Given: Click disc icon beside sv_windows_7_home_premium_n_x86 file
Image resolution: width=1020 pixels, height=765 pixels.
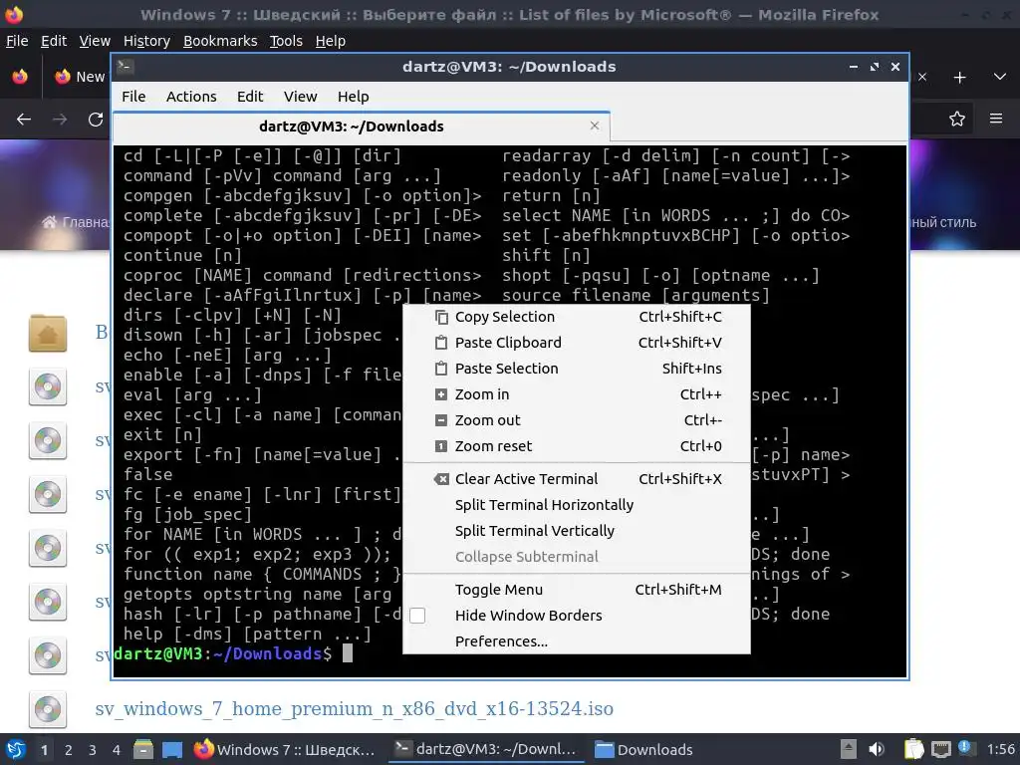Looking at the screenshot, I should coord(48,709).
